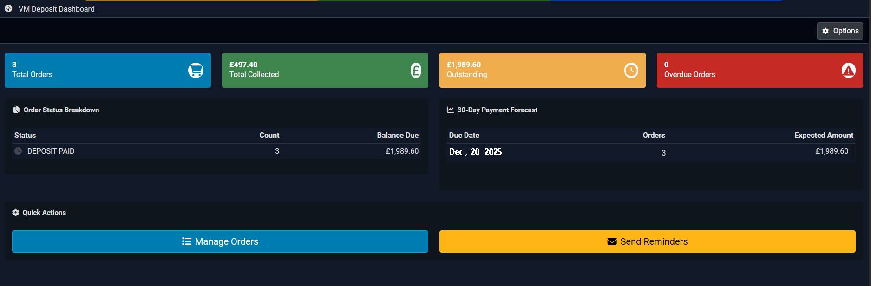Click the Quick Actions heading
871x286 pixels.
click(x=44, y=212)
